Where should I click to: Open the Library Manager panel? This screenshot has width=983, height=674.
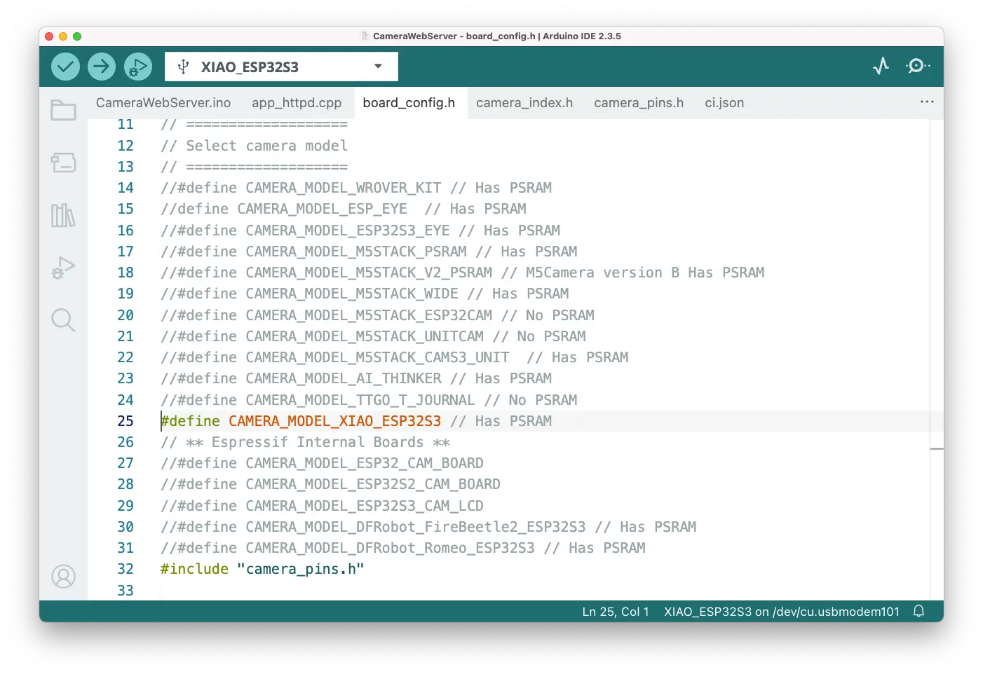pos(63,215)
